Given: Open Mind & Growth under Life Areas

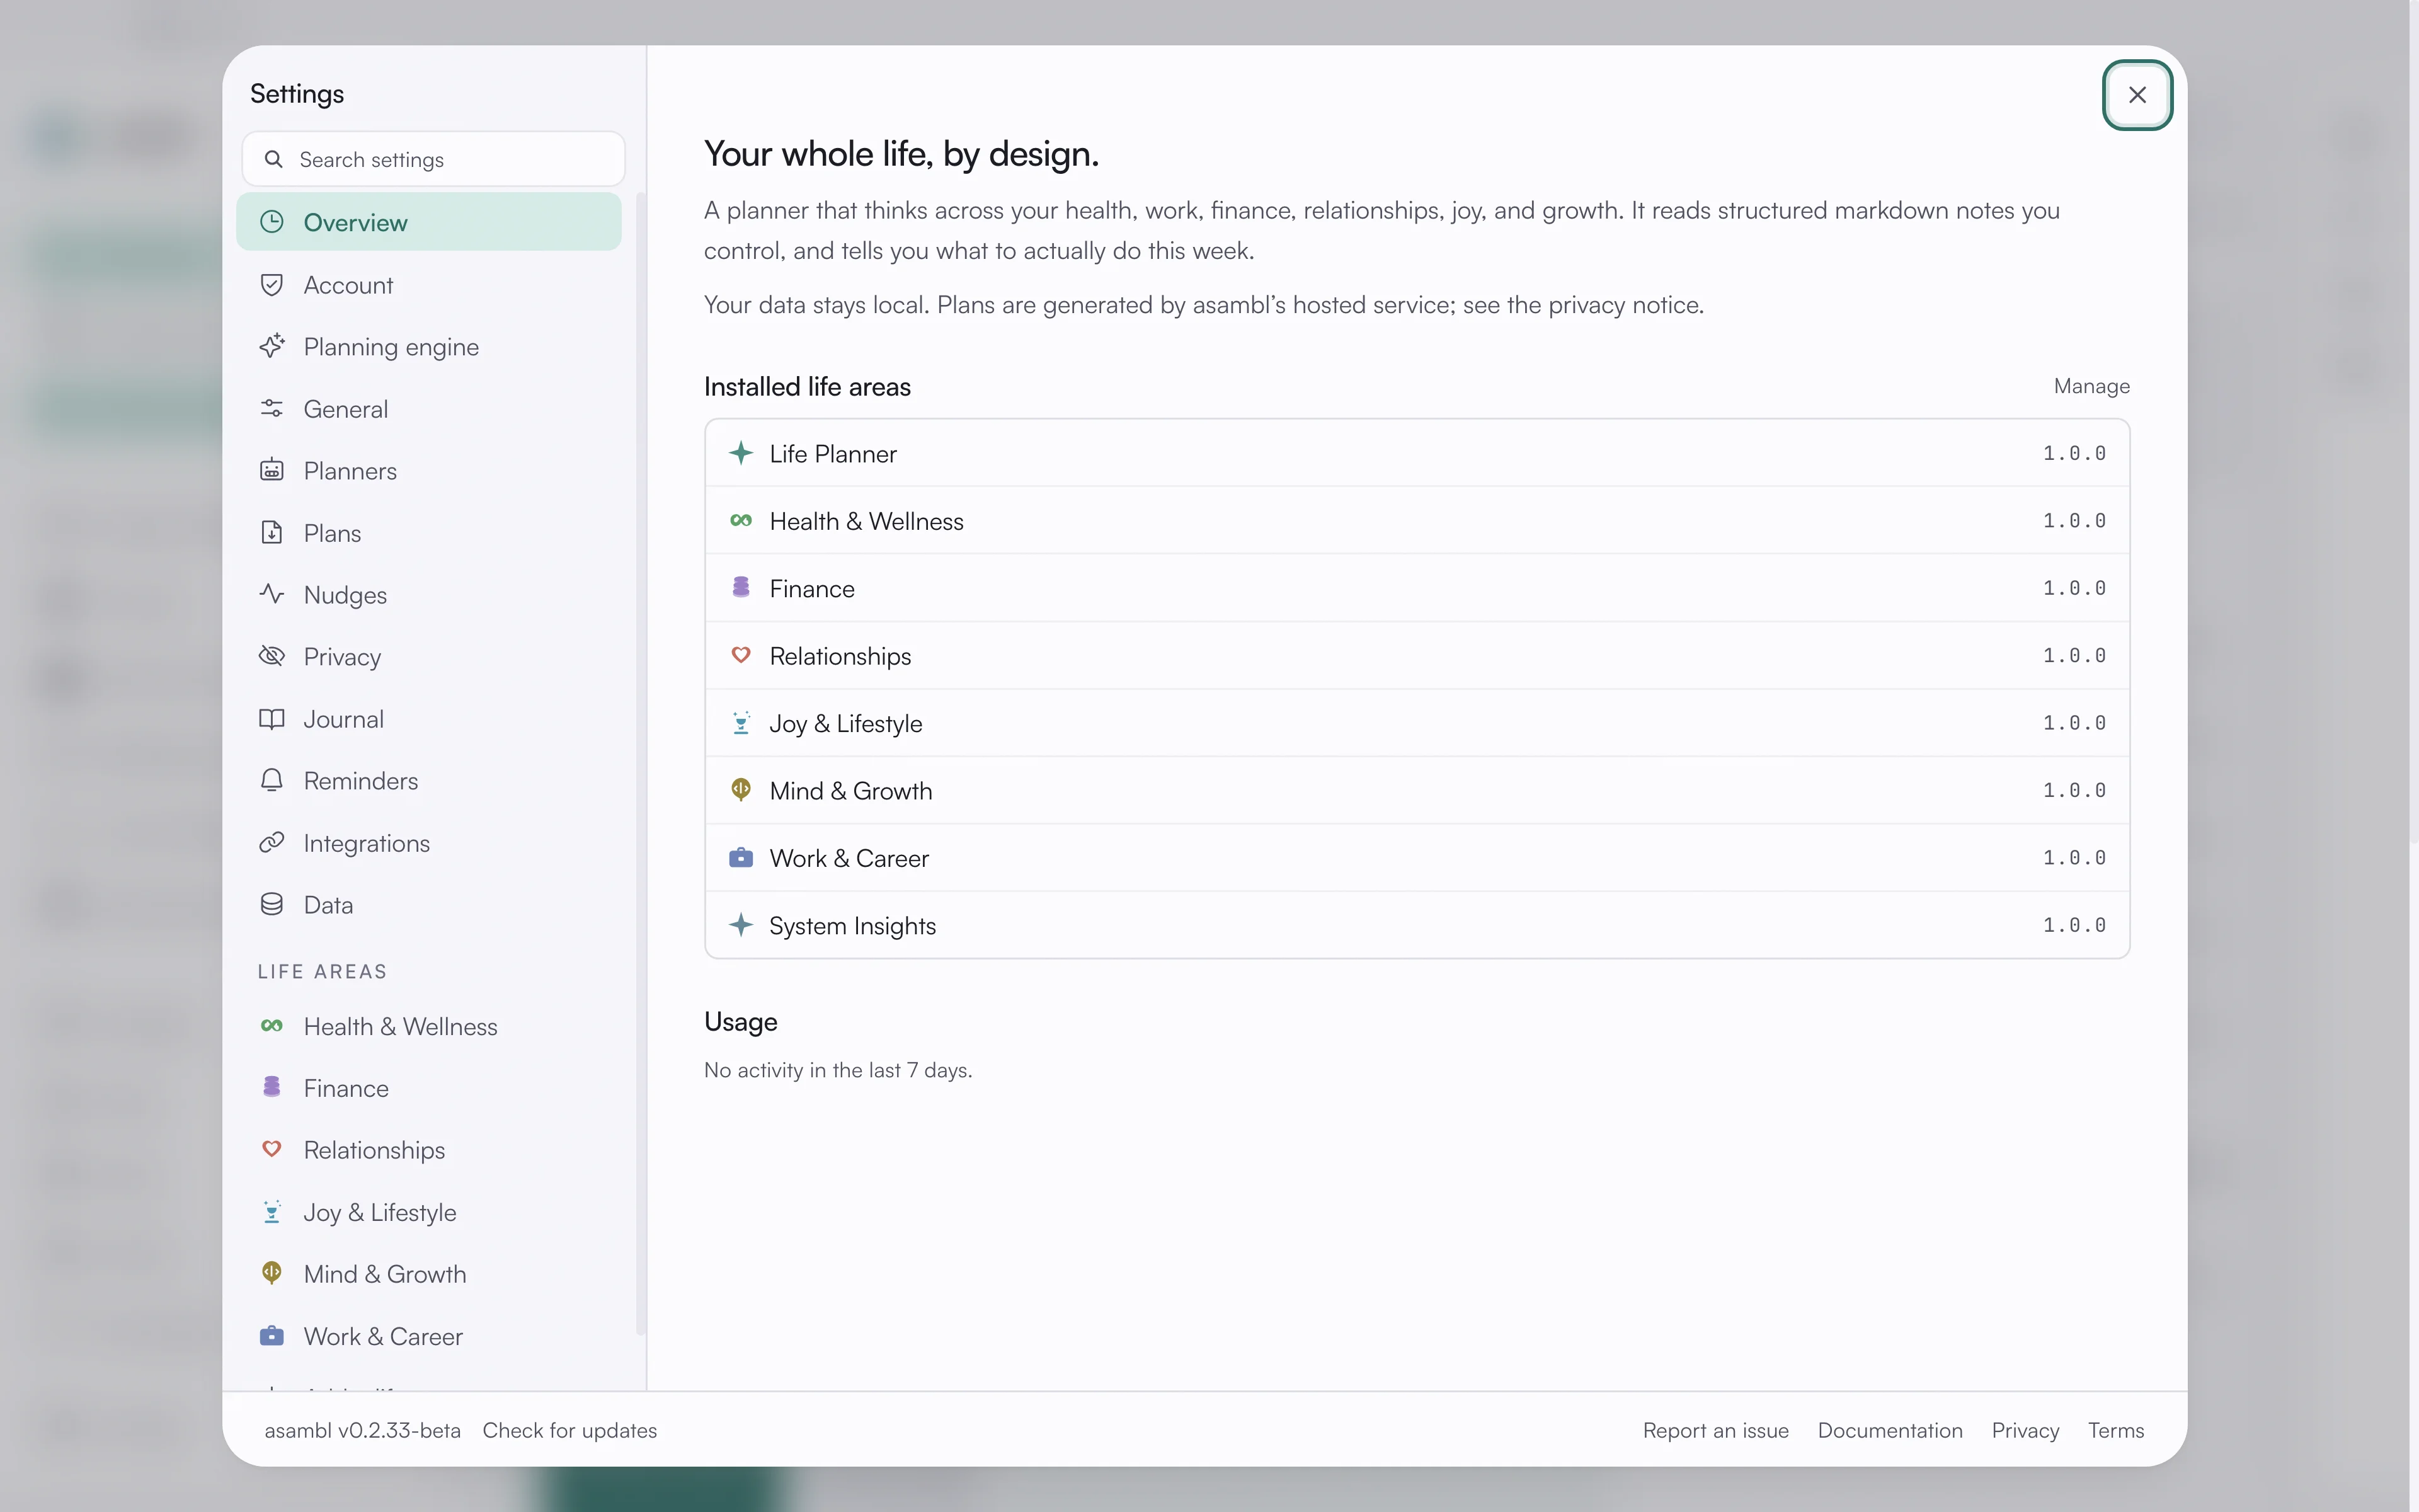Looking at the screenshot, I should coord(429,1274).
